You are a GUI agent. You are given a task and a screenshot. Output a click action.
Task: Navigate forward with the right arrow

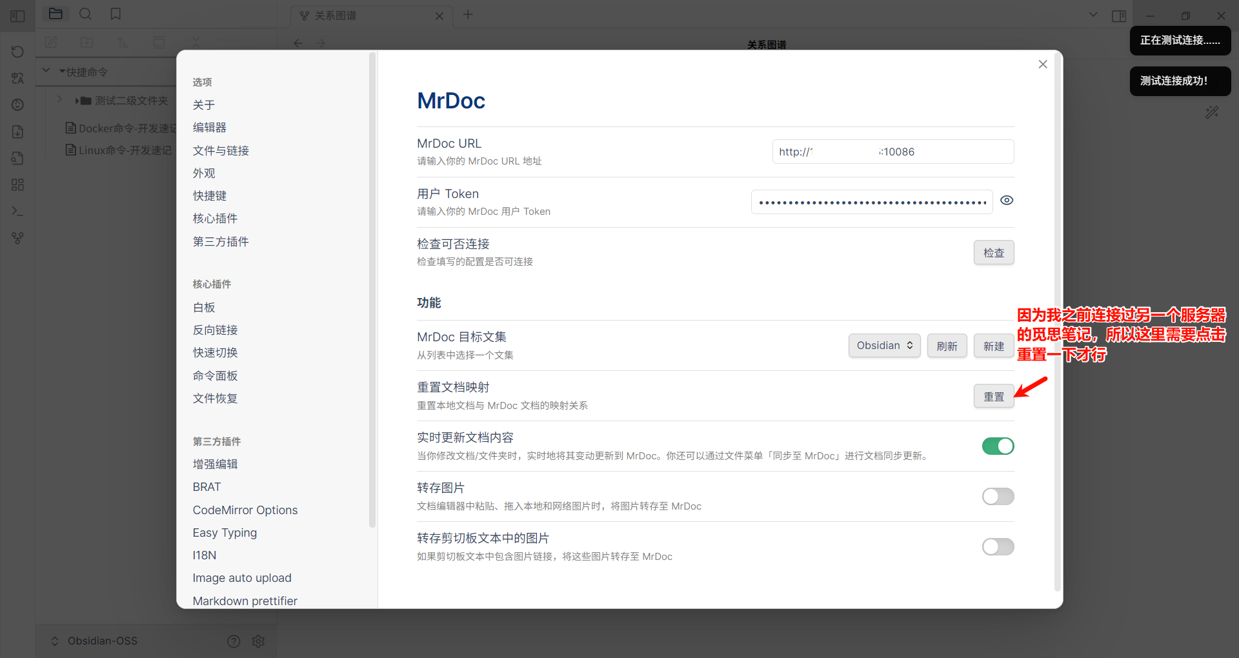[x=321, y=43]
